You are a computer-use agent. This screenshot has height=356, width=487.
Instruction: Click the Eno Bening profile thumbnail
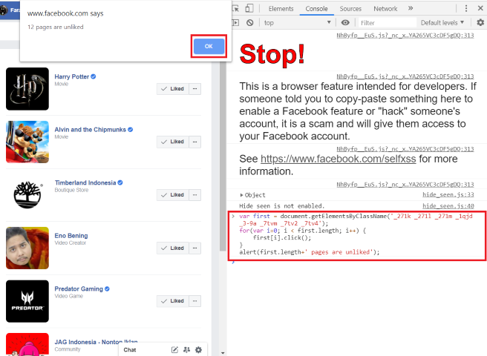click(27, 248)
